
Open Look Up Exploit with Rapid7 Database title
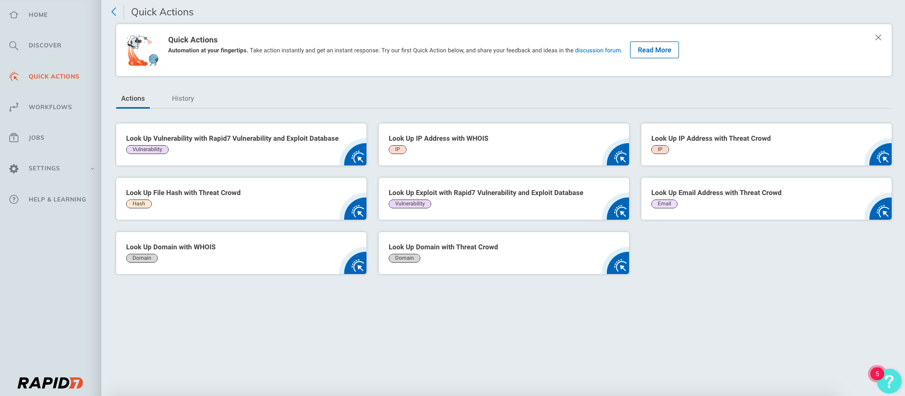point(486,193)
